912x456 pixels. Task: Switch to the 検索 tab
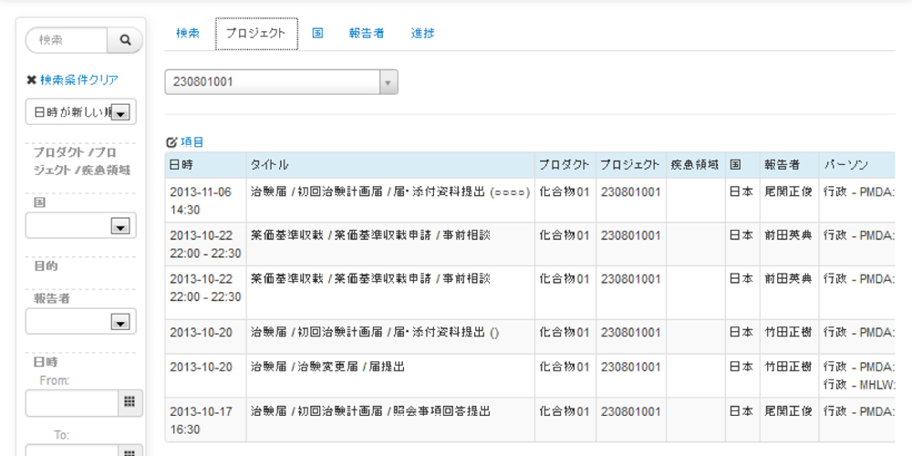[x=188, y=33]
